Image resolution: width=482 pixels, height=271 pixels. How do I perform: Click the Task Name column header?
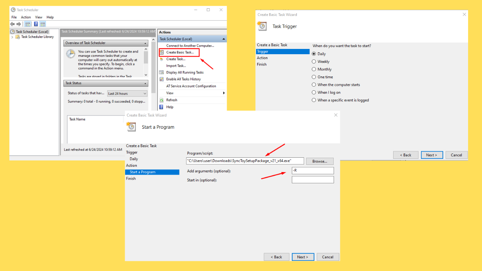(77, 119)
